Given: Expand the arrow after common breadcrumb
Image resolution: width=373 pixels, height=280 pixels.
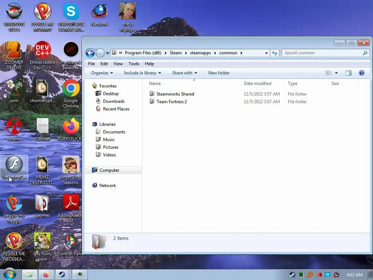Looking at the screenshot, I should [x=241, y=53].
